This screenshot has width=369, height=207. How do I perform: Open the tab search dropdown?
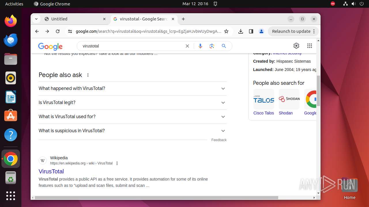point(36,19)
